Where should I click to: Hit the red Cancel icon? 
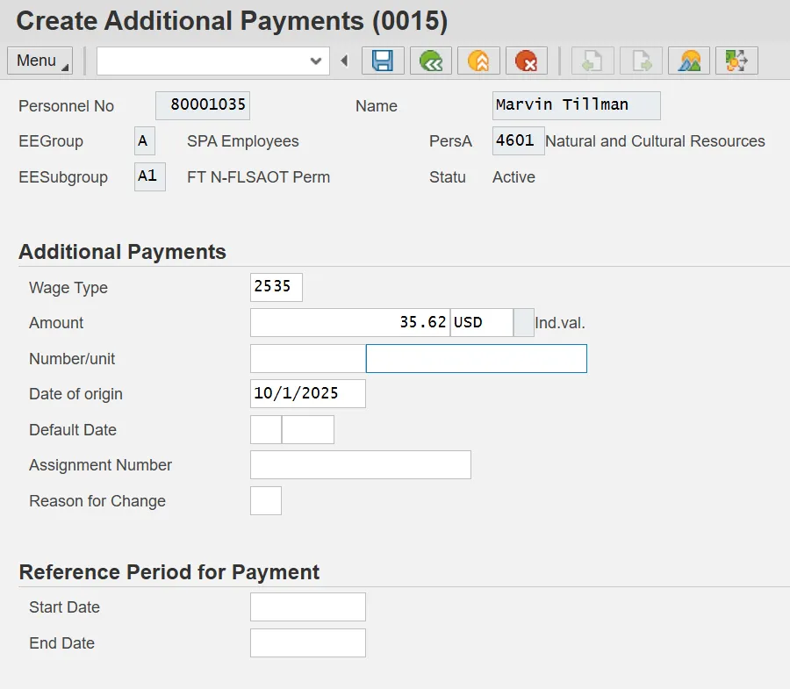pyautogui.click(x=526, y=61)
